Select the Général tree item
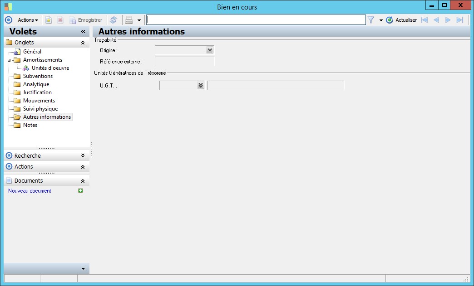The height and width of the screenshot is (286, 474). 32,52
